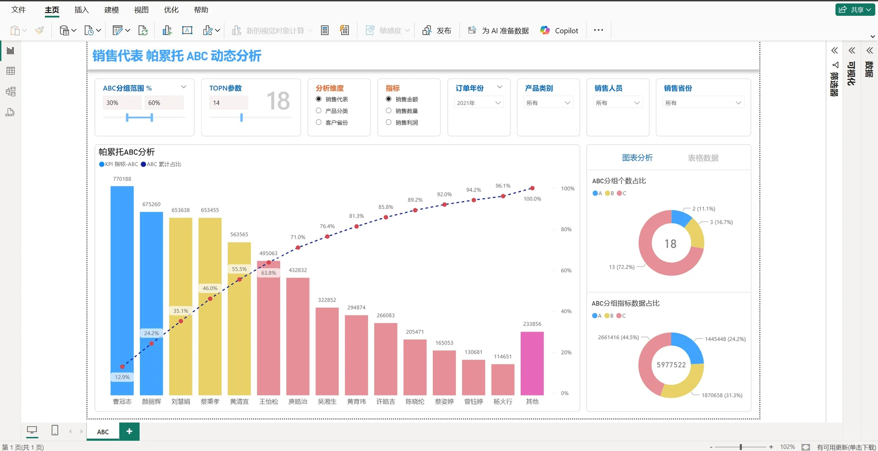878x451 pixels.
Task: Switch to the 表格数据 tab in analysis panel
Action: [x=703, y=157]
